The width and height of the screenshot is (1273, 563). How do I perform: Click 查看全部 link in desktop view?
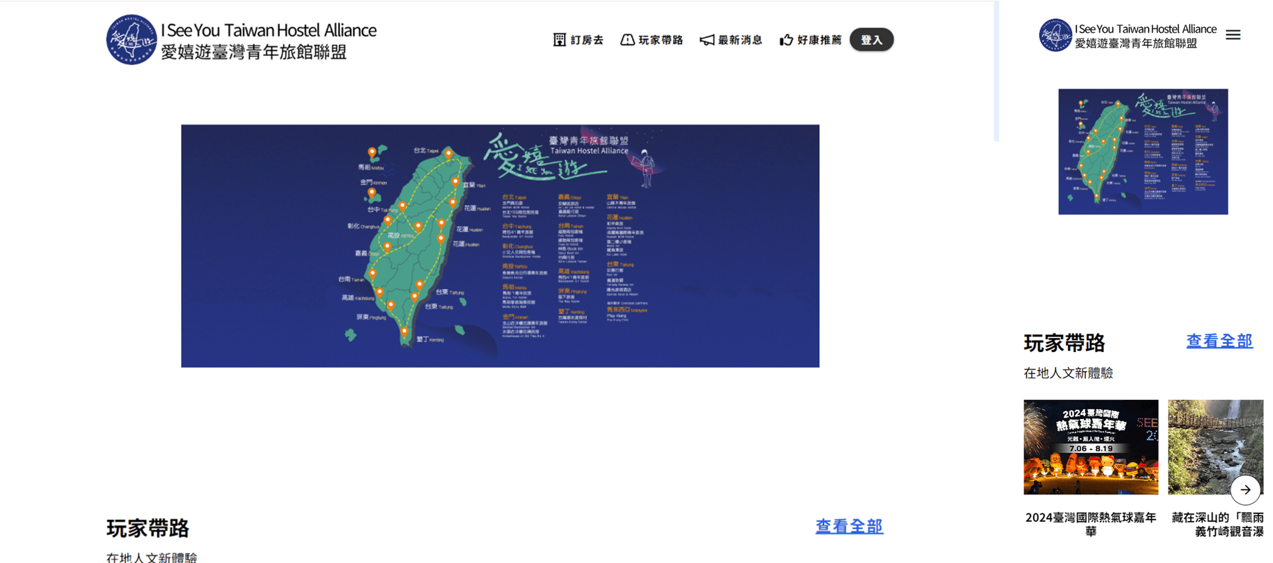click(x=849, y=527)
